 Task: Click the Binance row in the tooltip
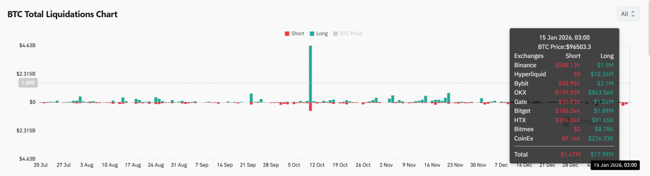pos(564,65)
